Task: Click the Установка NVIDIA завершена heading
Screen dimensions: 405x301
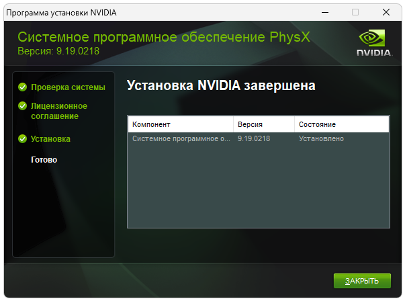Action: [221, 85]
